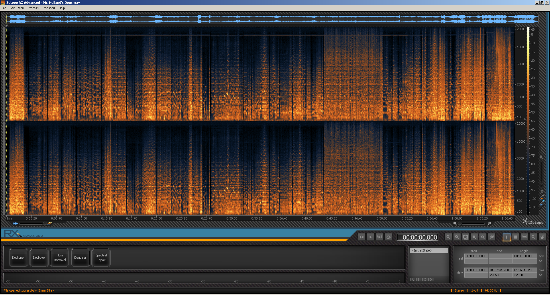Open the Transport menu
The image size is (550, 295).
(x=49, y=8)
